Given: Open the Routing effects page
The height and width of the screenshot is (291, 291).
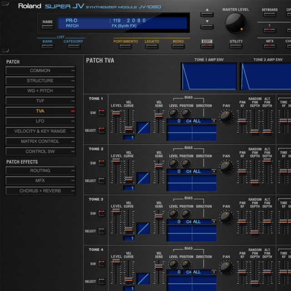Looking at the screenshot, I should (x=40, y=171).
